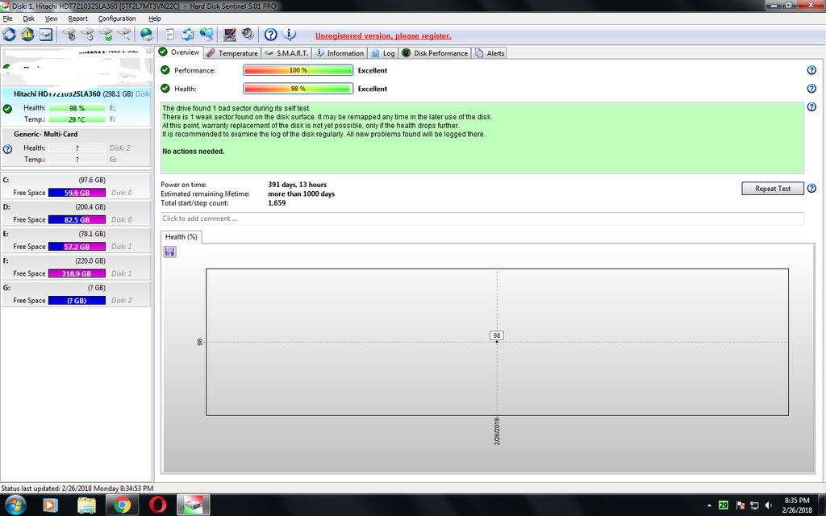Open the Report menu
Viewport: 826px width, 516px height.
pyautogui.click(x=78, y=19)
